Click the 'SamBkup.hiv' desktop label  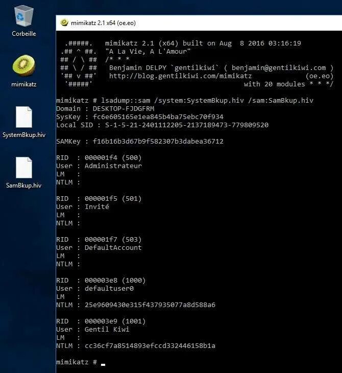coord(24,185)
